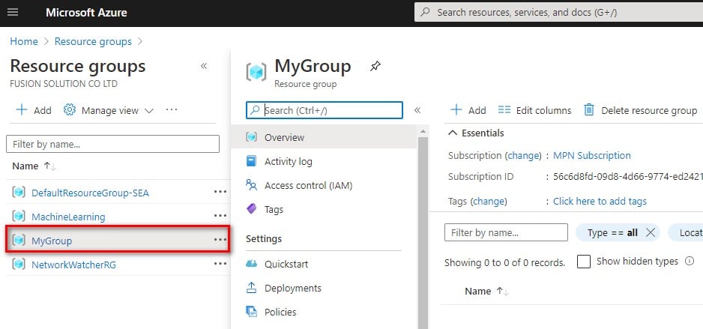The image size is (703, 329).
Task: Click MyGroup row cube icon
Action: click(x=19, y=240)
